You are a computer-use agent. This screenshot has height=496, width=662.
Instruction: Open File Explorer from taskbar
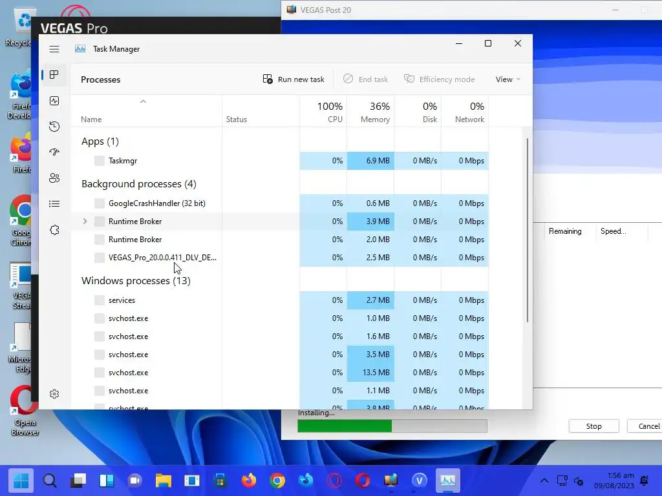pos(164,480)
